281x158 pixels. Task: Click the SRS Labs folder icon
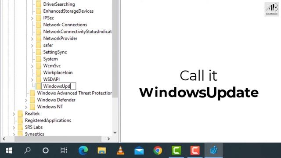point(20,127)
